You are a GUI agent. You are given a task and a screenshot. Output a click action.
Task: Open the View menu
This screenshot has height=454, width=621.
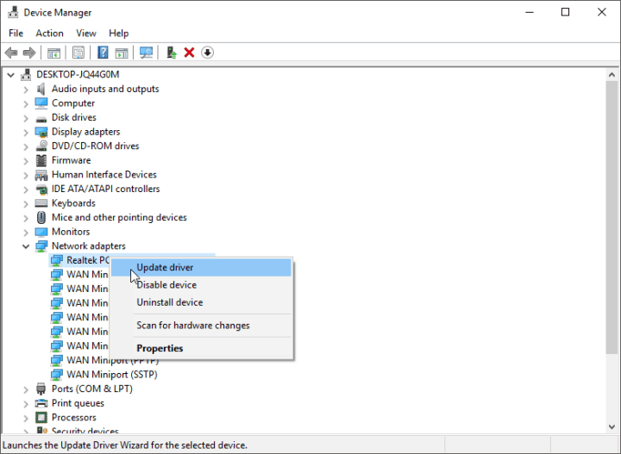pyautogui.click(x=86, y=33)
